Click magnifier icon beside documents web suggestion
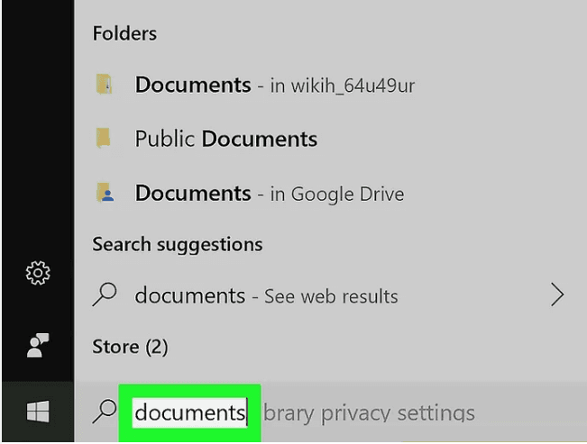Image resolution: width=587 pixels, height=444 pixels. [105, 295]
